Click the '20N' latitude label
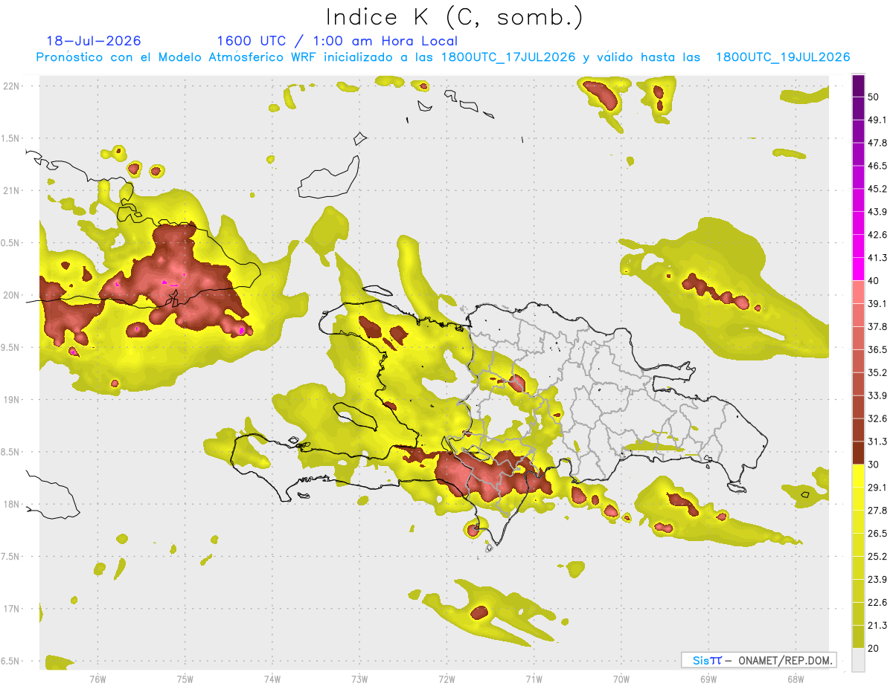893x689 pixels. click(x=13, y=295)
